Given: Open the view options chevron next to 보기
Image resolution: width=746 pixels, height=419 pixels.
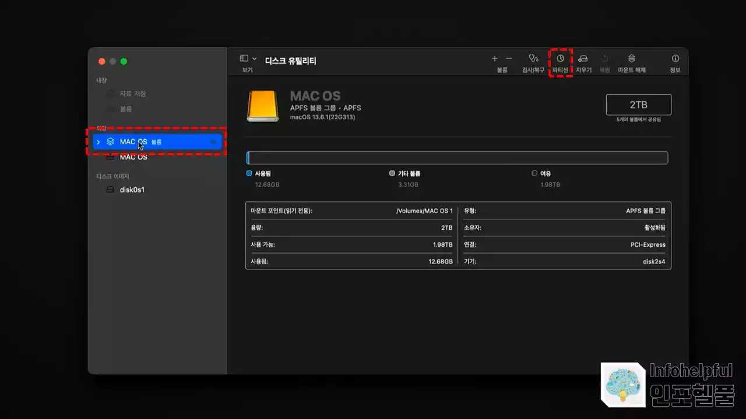Looking at the screenshot, I should [x=255, y=59].
